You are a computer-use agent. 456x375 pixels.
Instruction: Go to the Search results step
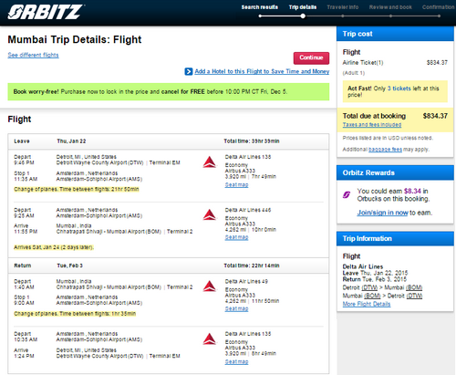tap(260, 7)
